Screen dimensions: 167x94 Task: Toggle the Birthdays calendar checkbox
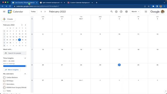click(4, 81)
